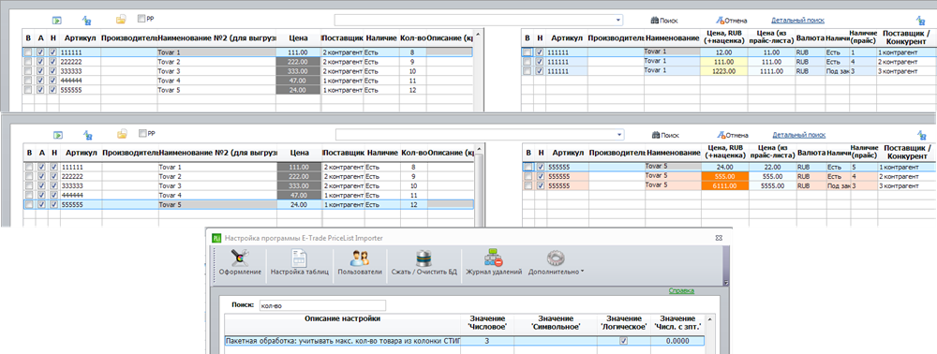Open the search combo box arrow, lower panel
Viewport: 937px width, 354px height.
coord(619,135)
